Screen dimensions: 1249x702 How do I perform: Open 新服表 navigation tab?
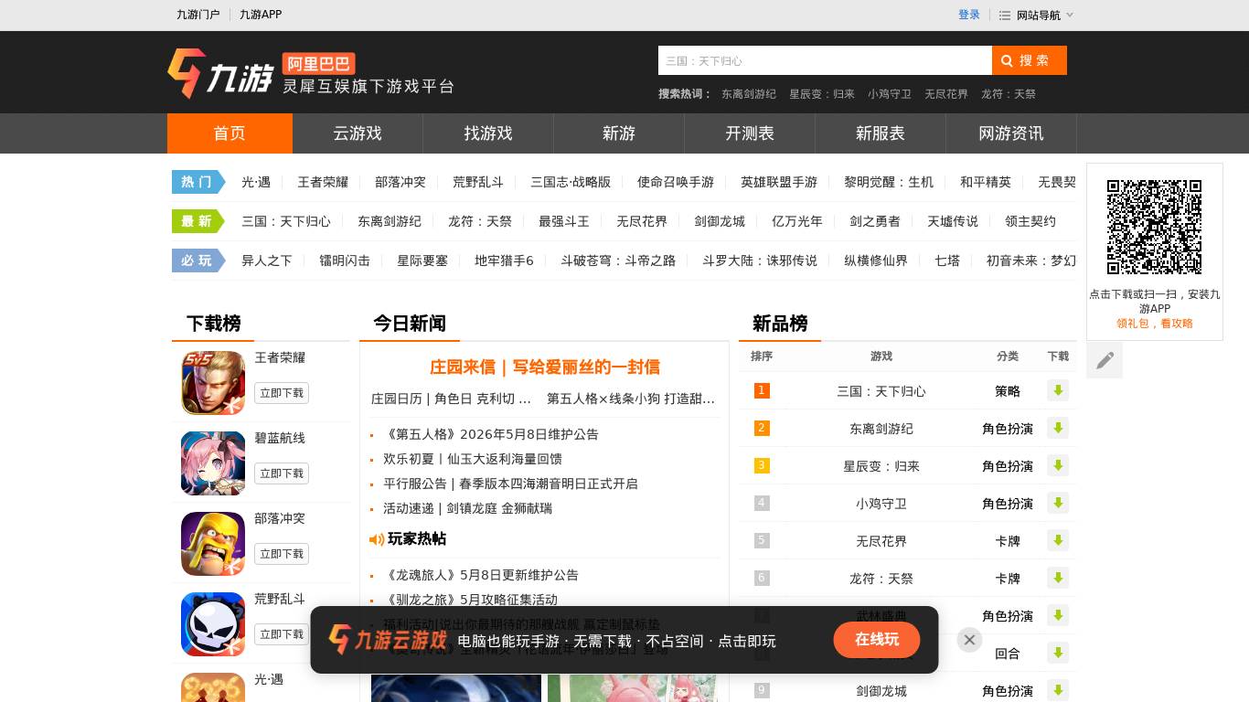pyautogui.click(x=881, y=133)
